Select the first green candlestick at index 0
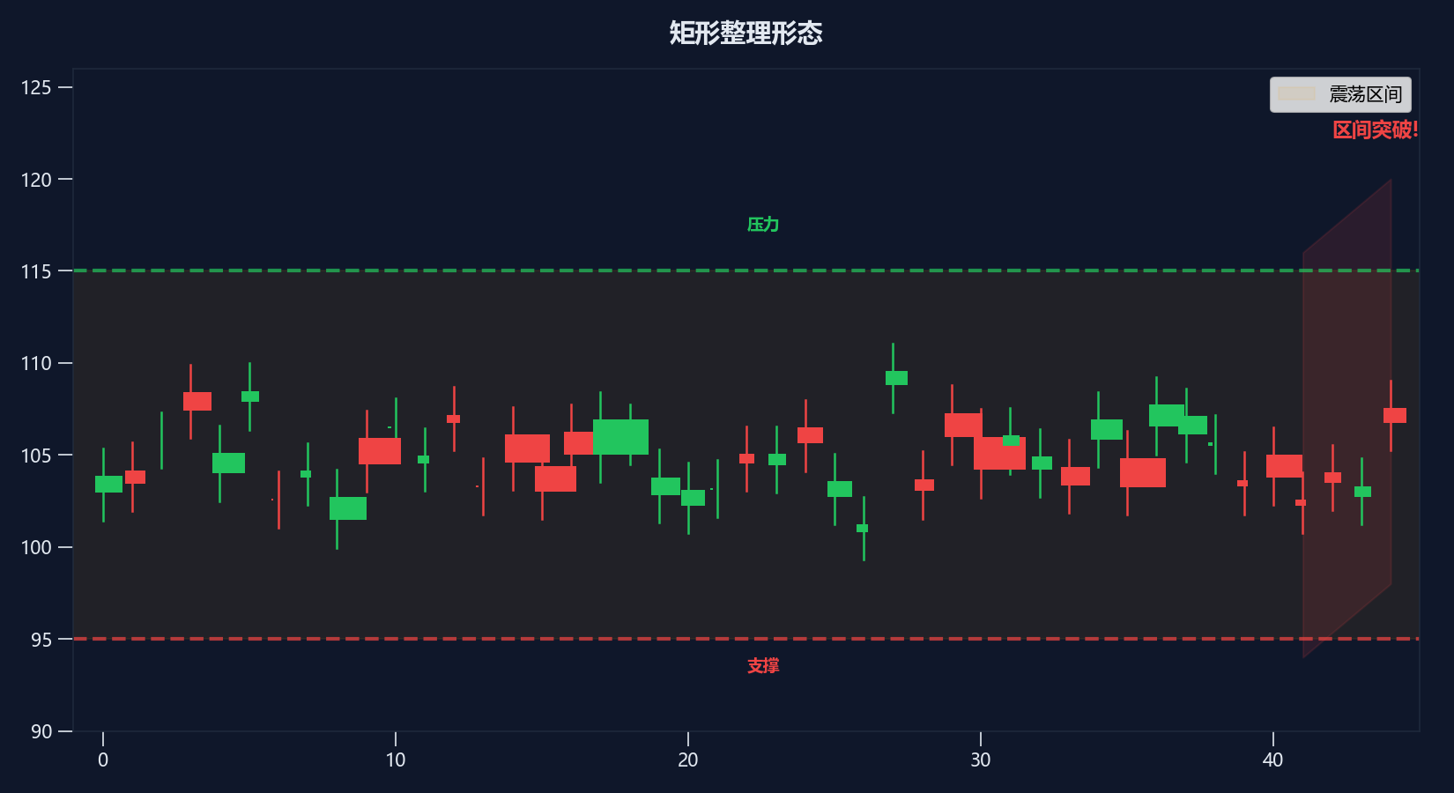1454x793 pixels. click(x=108, y=484)
